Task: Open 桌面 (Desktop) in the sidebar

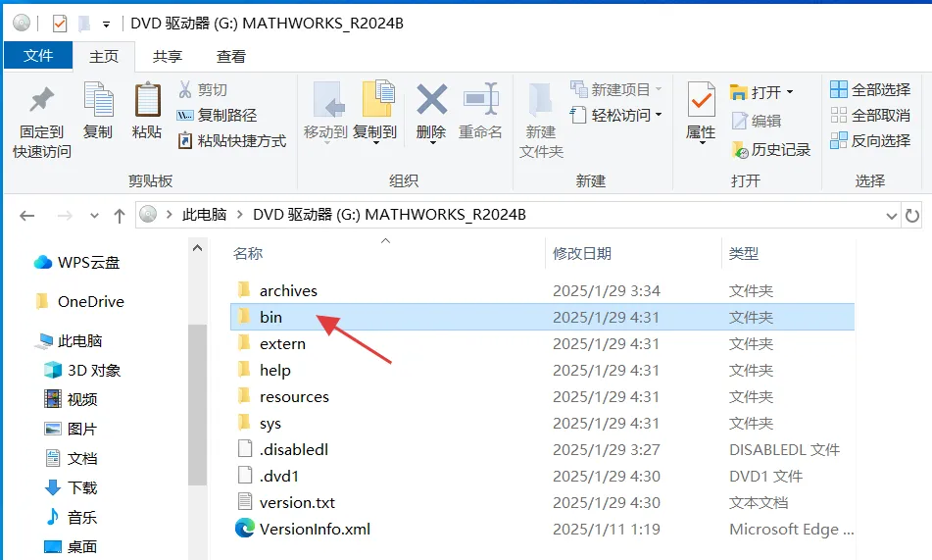Action: coord(71,546)
